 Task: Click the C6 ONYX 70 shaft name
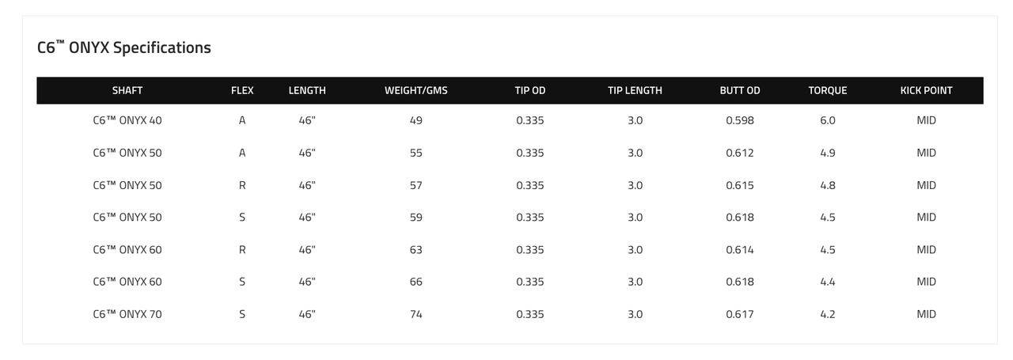127,314
